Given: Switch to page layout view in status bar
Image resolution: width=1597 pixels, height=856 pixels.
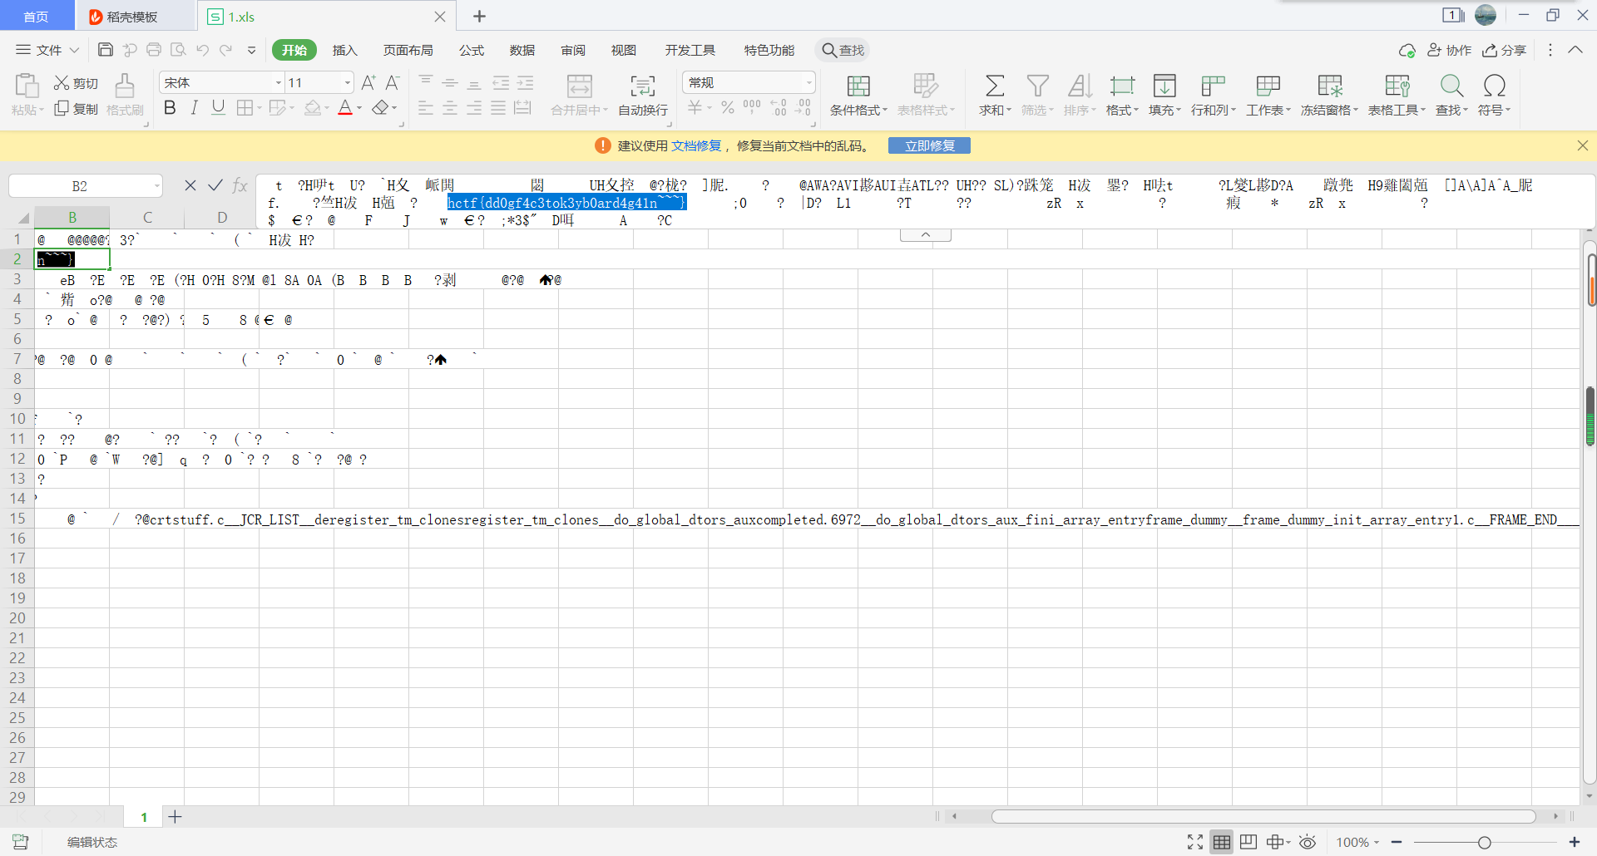Looking at the screenshot, I should click(x=1248, y=843).
